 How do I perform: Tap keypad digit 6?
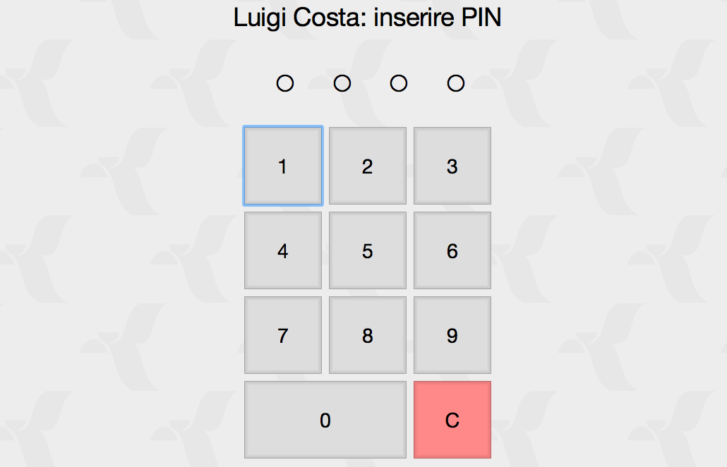[x=452, y=250]
